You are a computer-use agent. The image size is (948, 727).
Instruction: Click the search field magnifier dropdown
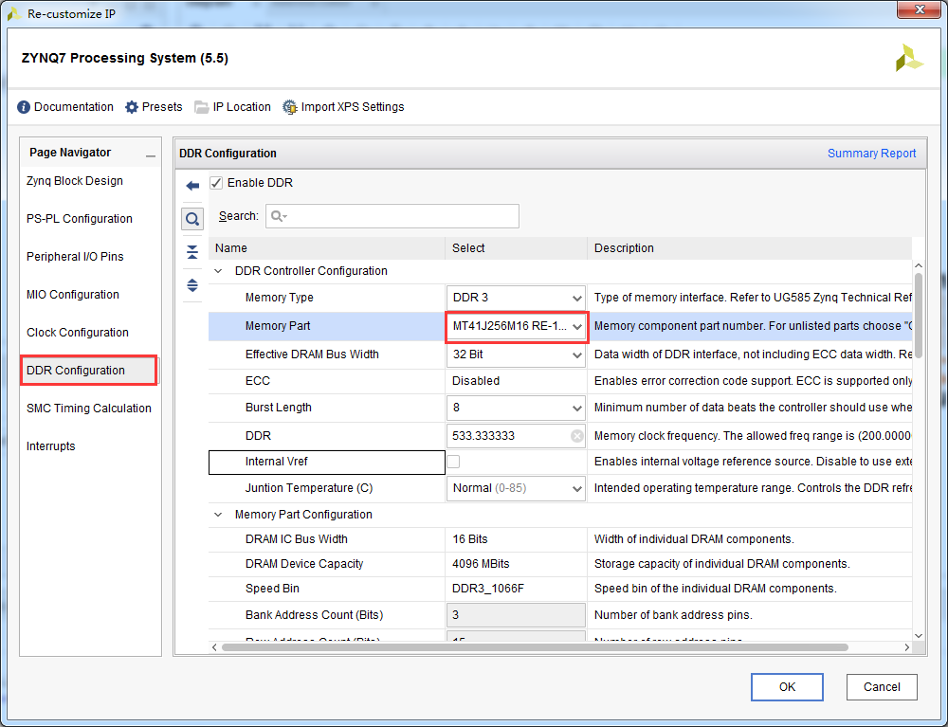(x=279, y=216)
